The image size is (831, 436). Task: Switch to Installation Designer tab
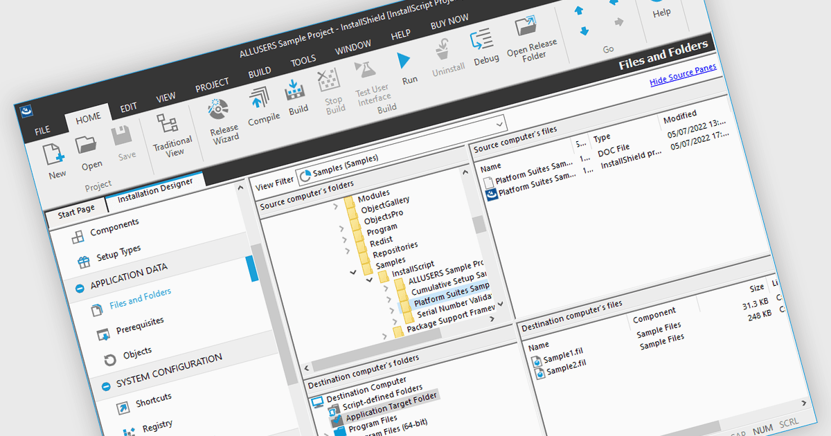pyautogui.click(x=154, y=190)
